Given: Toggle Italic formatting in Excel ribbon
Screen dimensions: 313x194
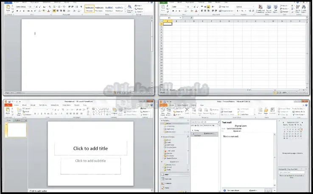Looking at the screenshot, I should tap(176, 11).
